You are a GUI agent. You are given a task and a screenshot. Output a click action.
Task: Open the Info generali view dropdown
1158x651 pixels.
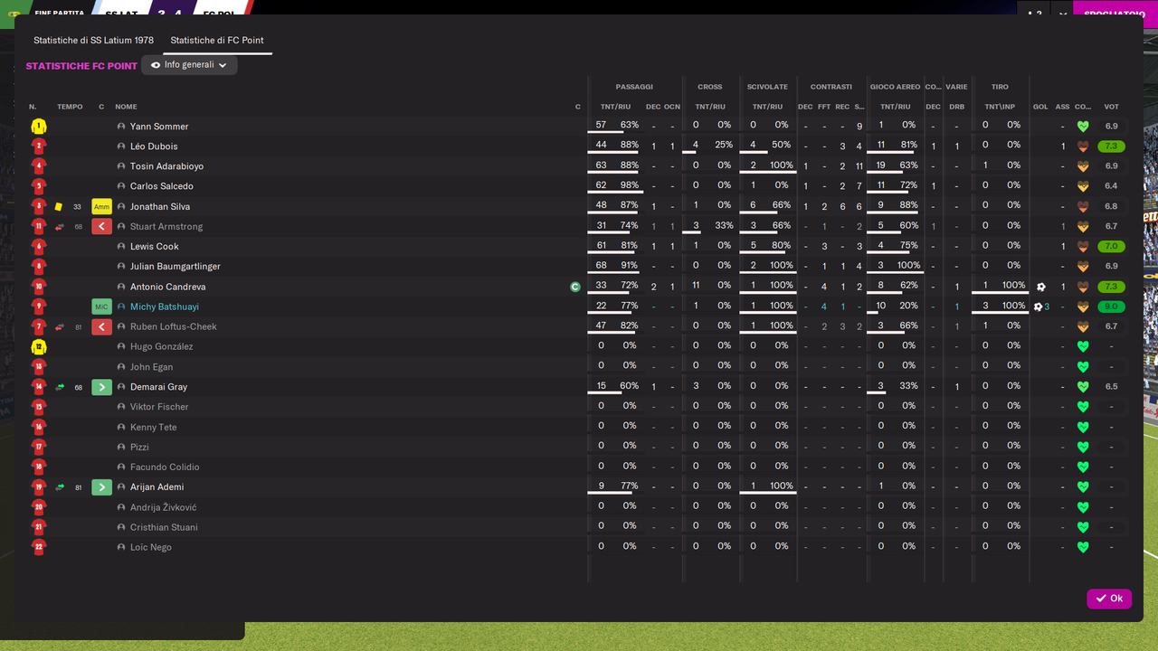[x=189, y=65]
